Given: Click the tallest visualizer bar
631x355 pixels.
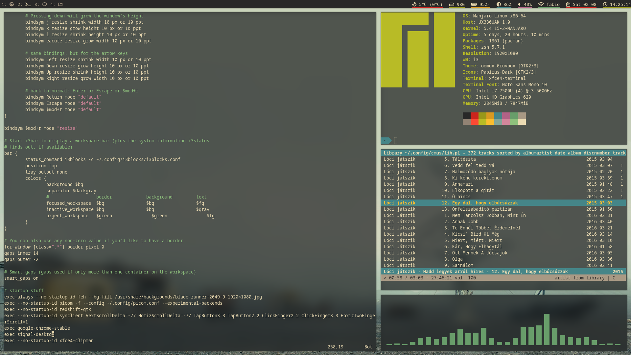Looking at the screenshot, I should click(547, 329).
